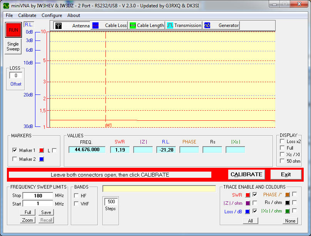Enable the Rs / ohm trace checkbox

(294, 202)
